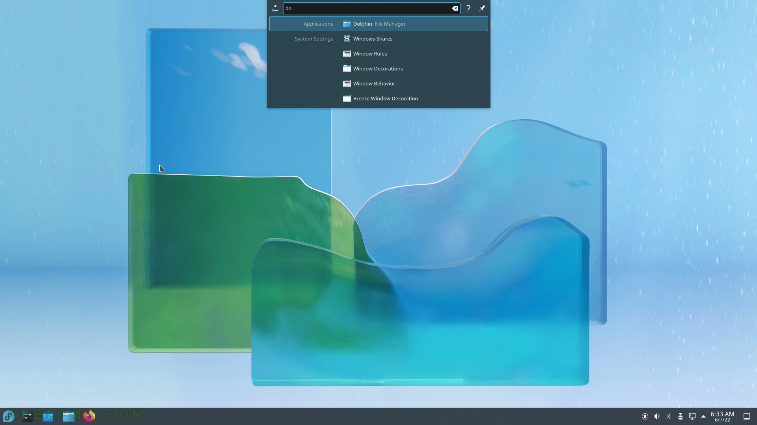Image resolution: width=757 pixels, height=425 pixels.
Task: Click the 'System Settings' category label
Action: click(314, 39)
